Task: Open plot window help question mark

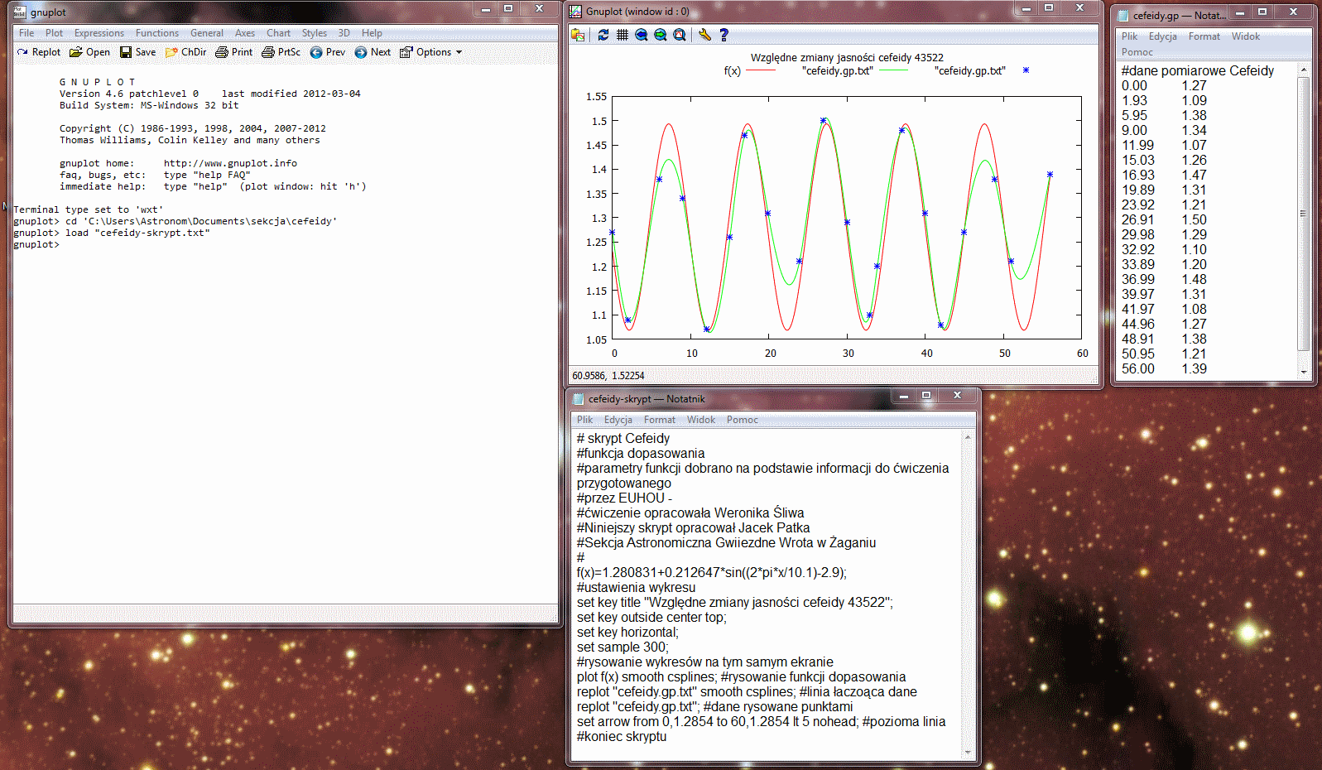Action: (x=724, y=35)
